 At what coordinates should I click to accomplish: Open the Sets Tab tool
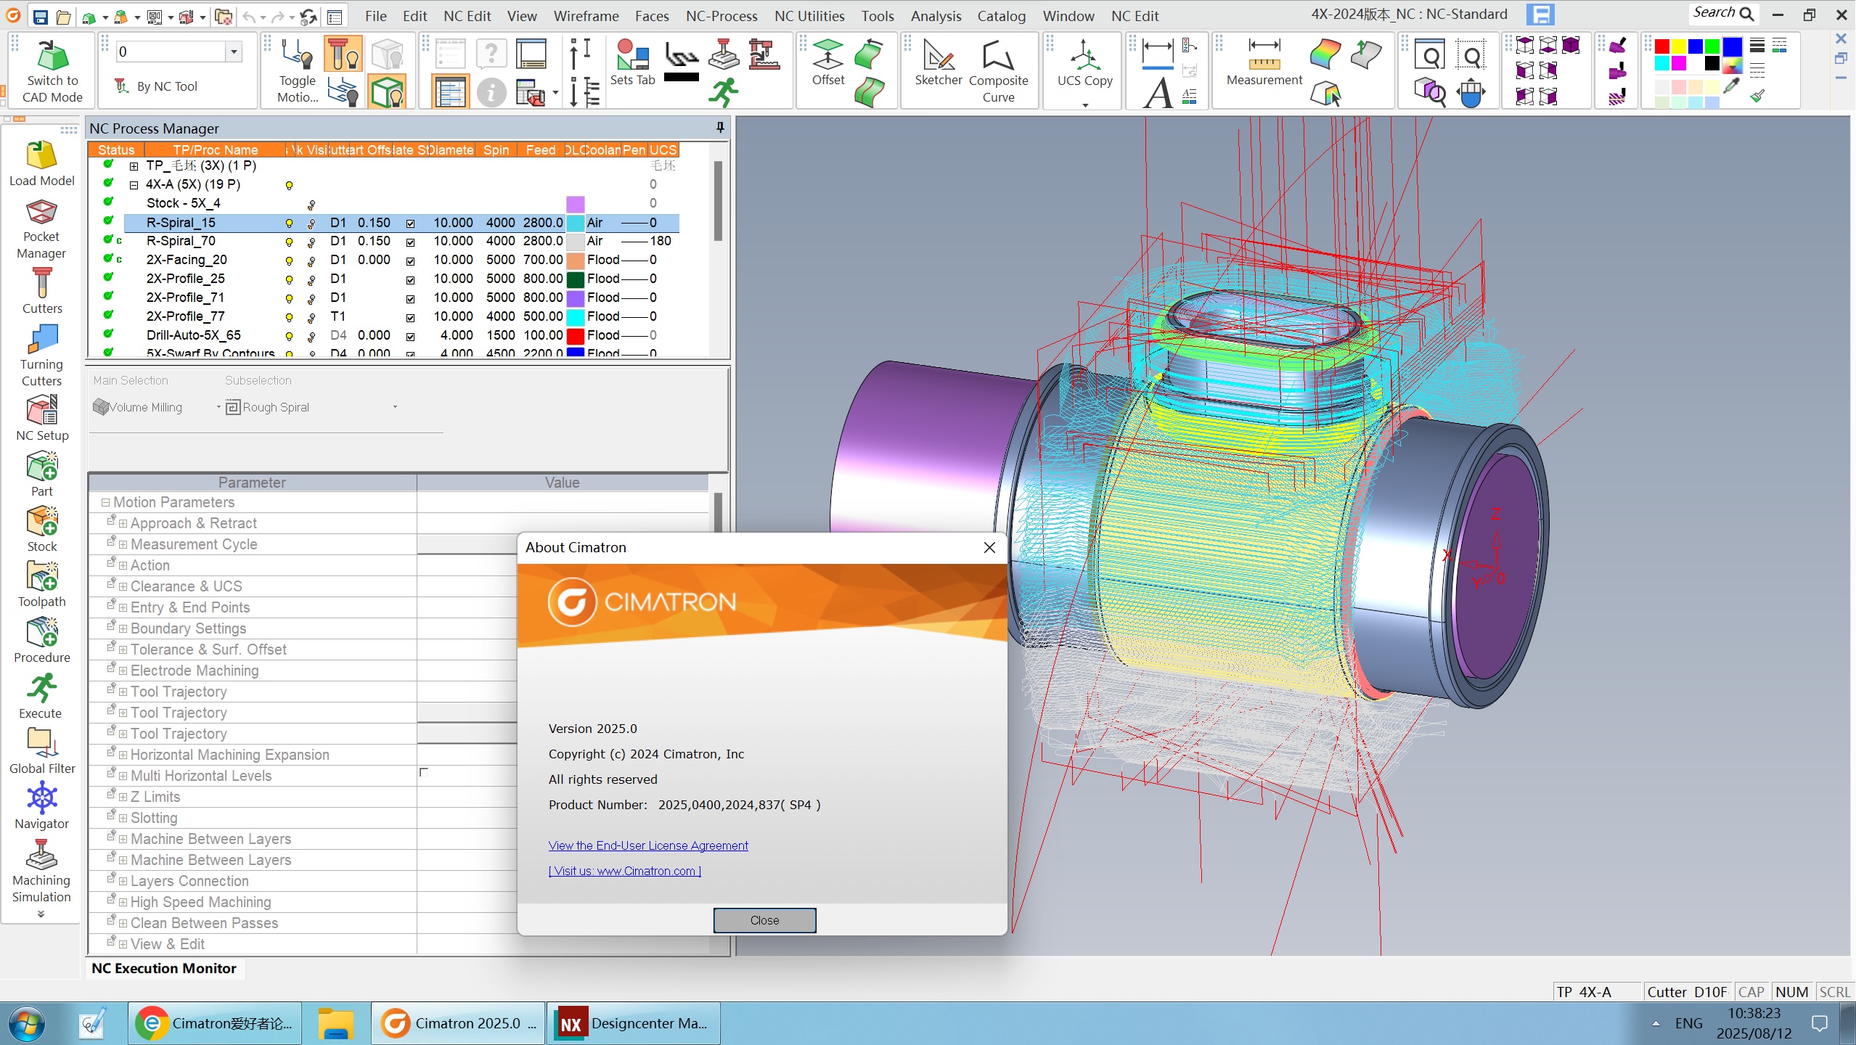pyautogui.click(x=632, y=62)
